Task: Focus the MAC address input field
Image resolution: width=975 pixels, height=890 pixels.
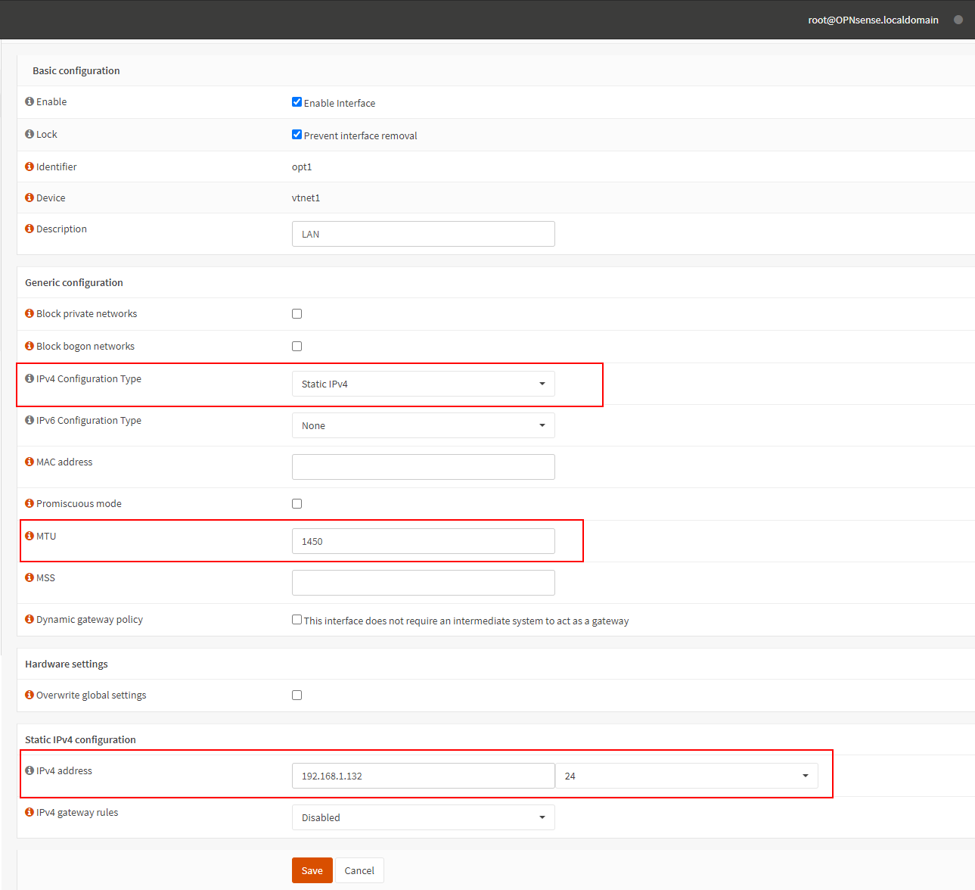Action: click(x=424, y=467)
